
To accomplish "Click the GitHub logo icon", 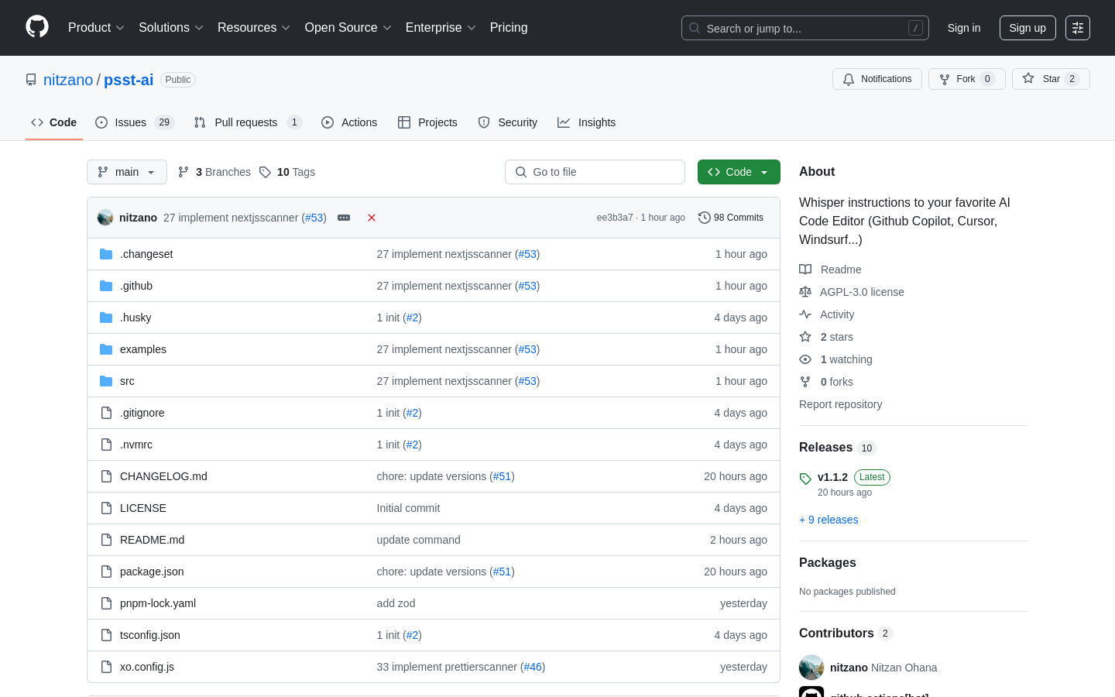I will [37, 27].
